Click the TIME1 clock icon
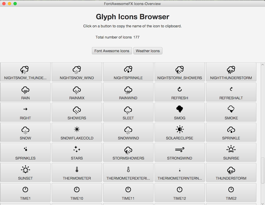This screenshot has height=205, width=265. pyautogui.click(x=25, y=189)
